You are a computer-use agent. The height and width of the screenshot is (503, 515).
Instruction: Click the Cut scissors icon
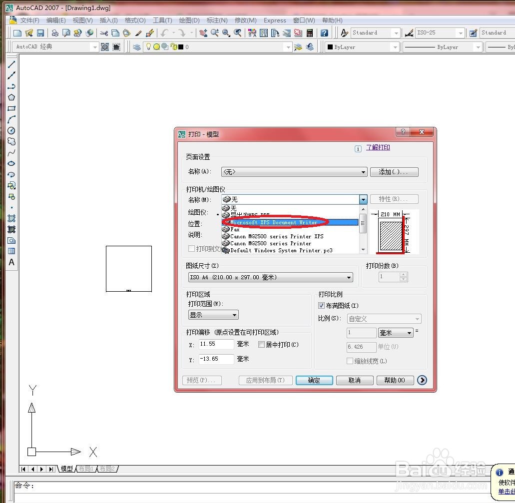pos(104,33)
